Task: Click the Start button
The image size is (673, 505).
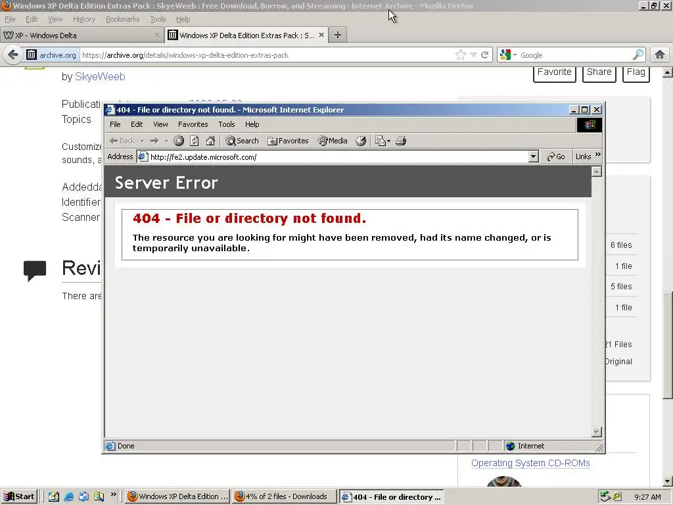Action: pos(19,496)
